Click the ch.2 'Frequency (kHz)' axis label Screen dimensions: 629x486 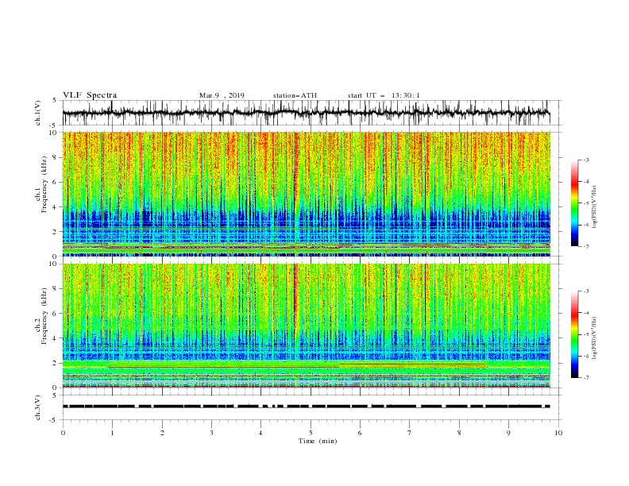[44, 316]
